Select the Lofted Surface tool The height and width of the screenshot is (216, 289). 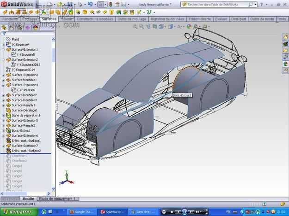tap(25, 12)
